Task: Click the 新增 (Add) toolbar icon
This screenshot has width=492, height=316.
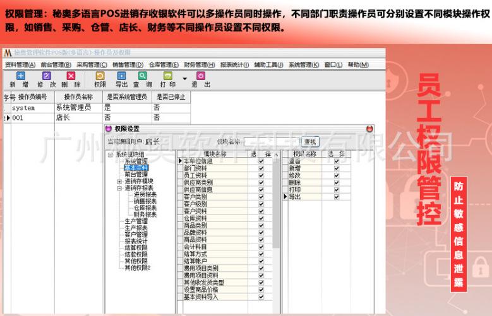Action: pos(20,76)
